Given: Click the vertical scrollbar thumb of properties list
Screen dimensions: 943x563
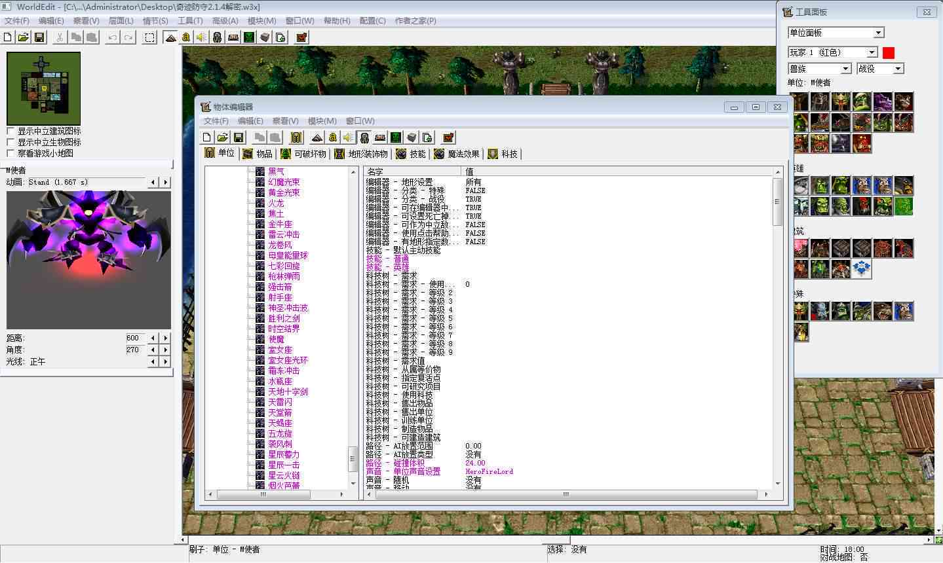Looking at the screenshot, I should coord(778,202).
